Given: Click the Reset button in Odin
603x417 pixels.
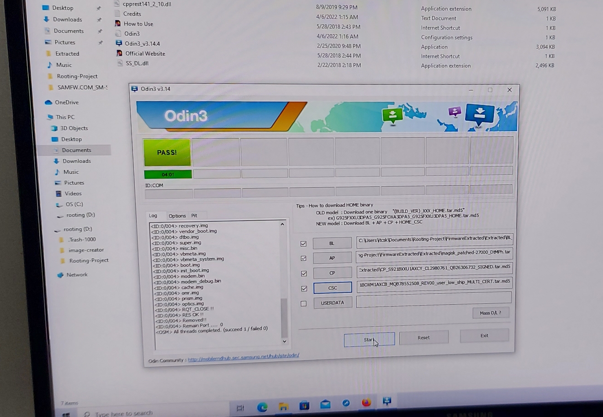Looking at the screenshot, I should pos(423,338).
